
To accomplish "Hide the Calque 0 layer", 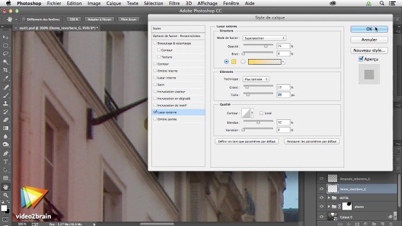I will coord(322,217).
